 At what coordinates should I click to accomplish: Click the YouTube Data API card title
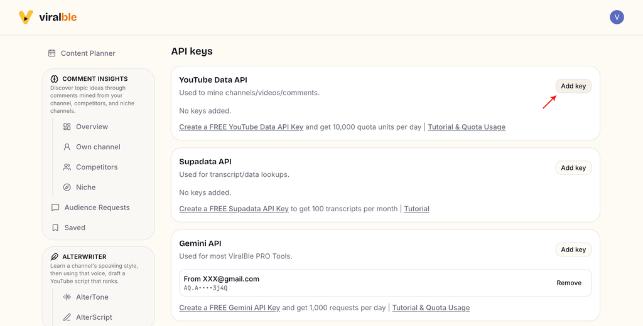tap(213, 80)
